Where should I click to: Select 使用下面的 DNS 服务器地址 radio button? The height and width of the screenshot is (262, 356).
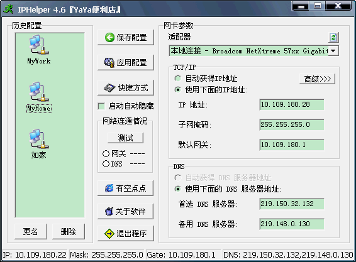tap(178, 188)
